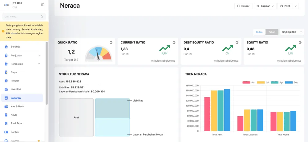This screenshot has width=308, height=142.
Task: Open the dropdown arrow next to Print
Action: point(296,6)
